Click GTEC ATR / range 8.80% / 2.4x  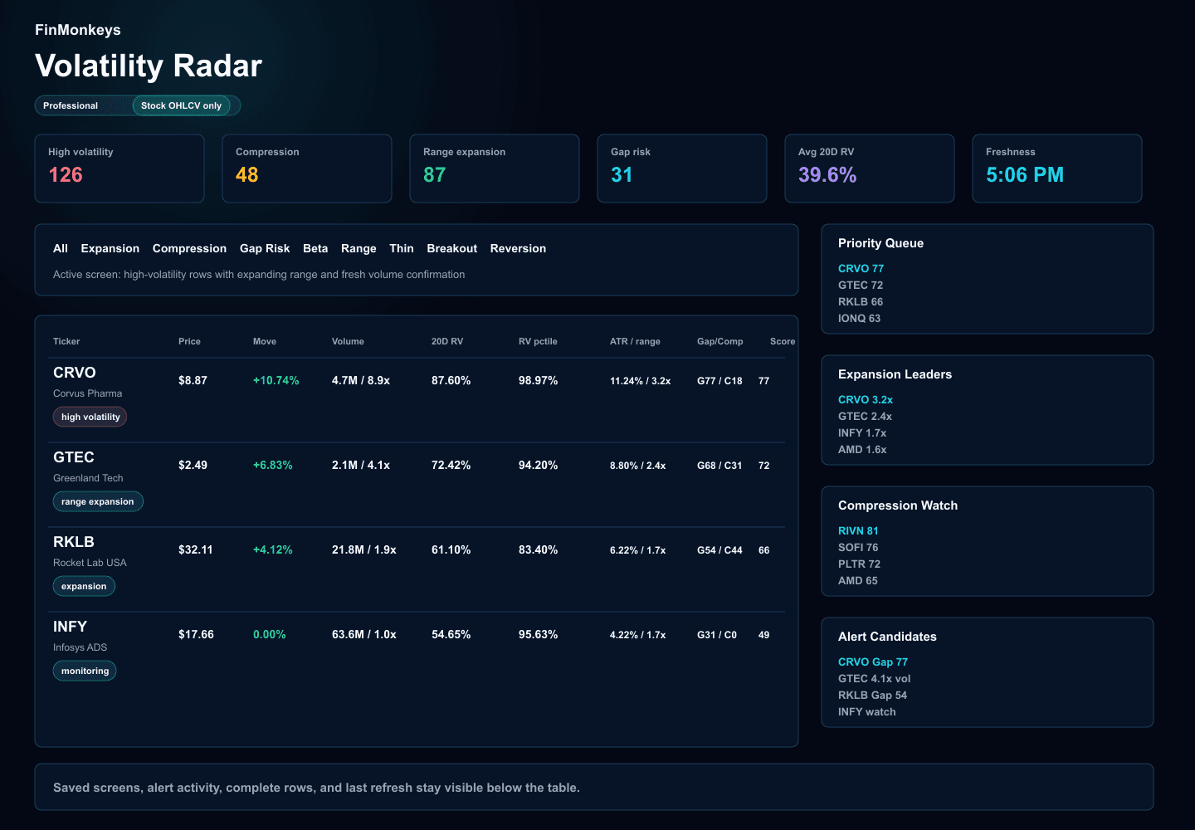[637, 466]
